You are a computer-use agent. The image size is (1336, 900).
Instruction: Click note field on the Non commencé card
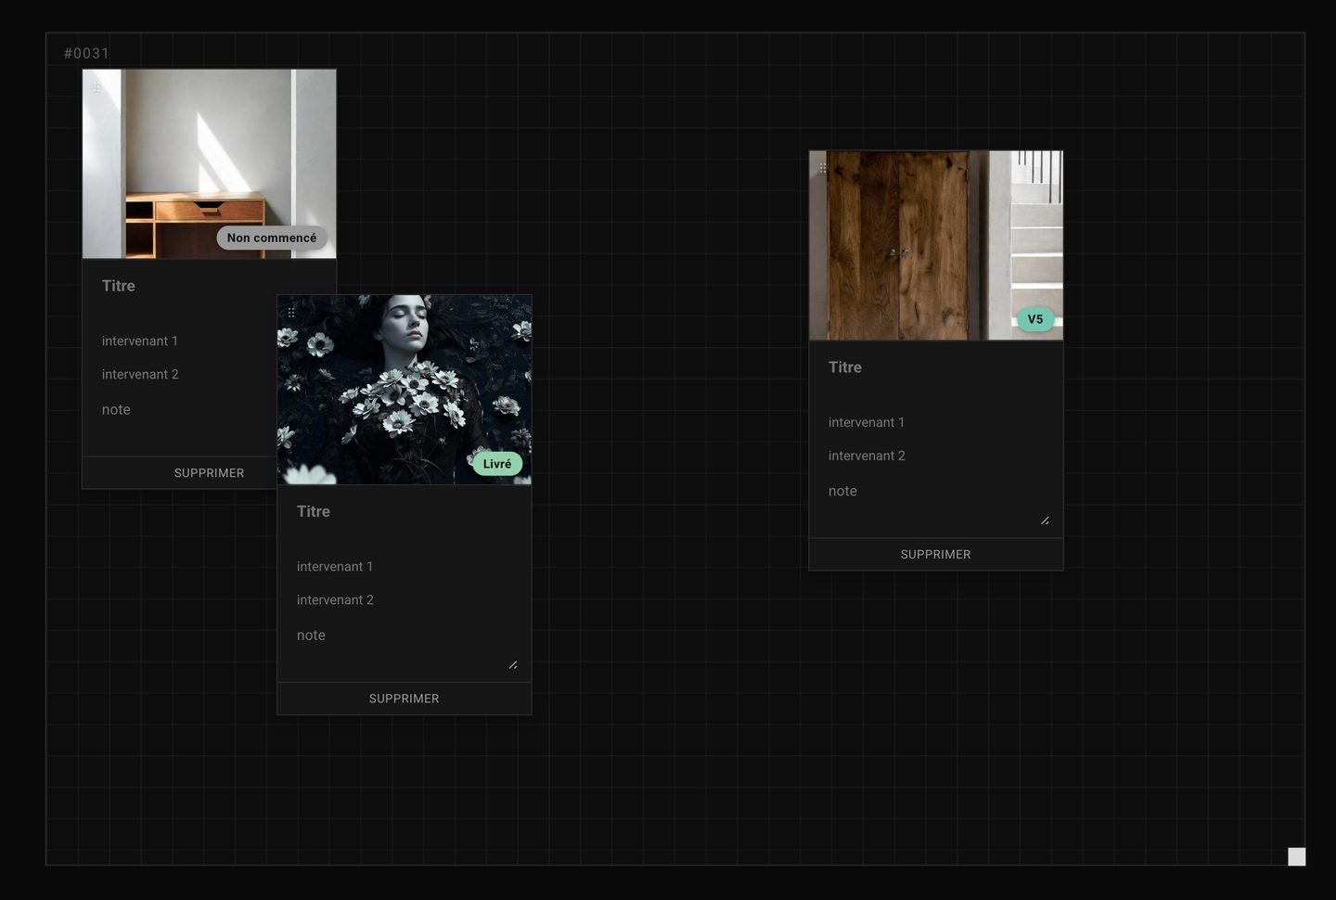click(x=189, y=419)
